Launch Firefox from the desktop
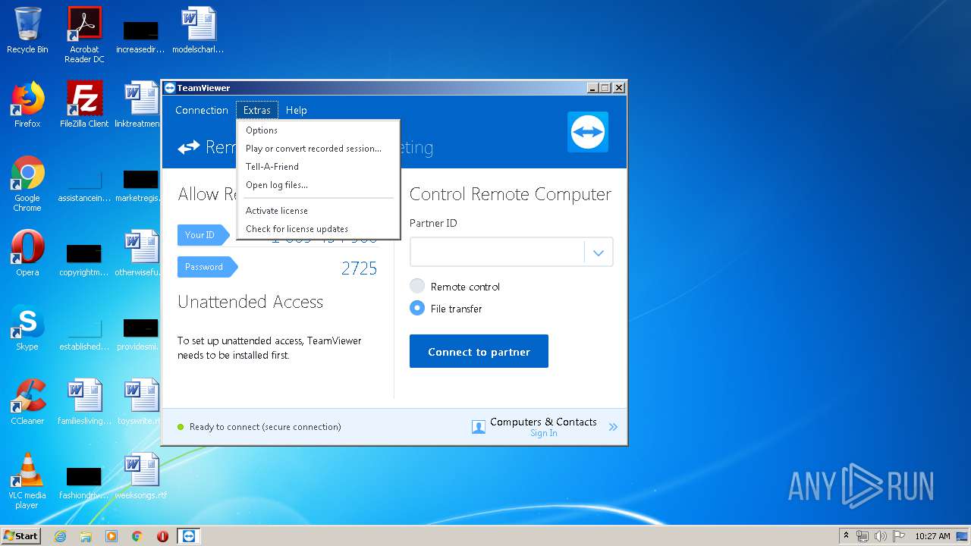Screen dimensions: 971x546 click(x=27, y=105)
